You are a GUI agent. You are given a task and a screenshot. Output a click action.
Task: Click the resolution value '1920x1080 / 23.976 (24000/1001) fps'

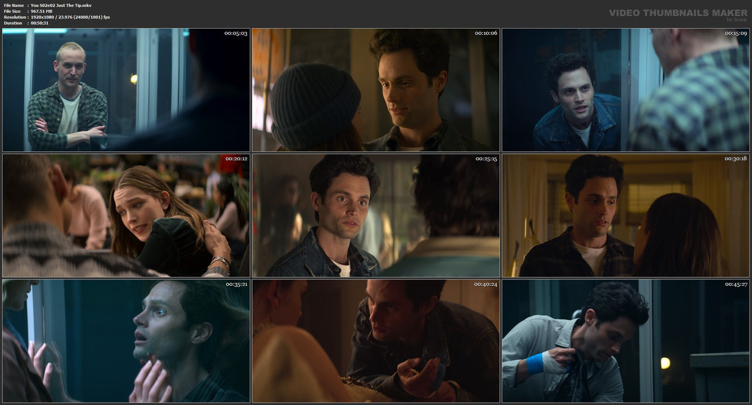pos(70,17)
